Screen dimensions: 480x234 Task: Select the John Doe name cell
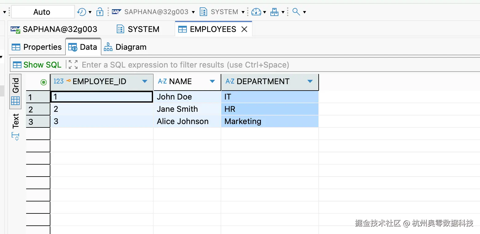click(x=187, y=97)
